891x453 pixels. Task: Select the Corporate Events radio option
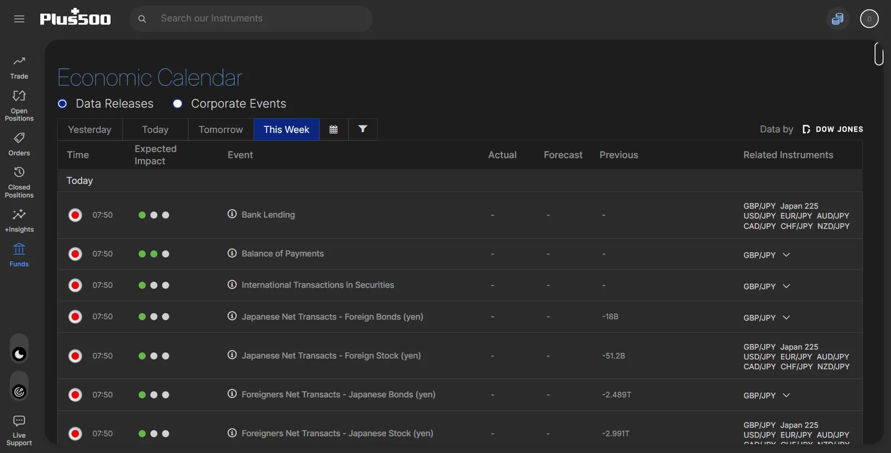pos(178,104)
